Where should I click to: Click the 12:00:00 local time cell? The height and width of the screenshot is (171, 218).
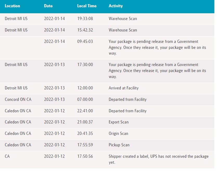click(x=85, y=88)
